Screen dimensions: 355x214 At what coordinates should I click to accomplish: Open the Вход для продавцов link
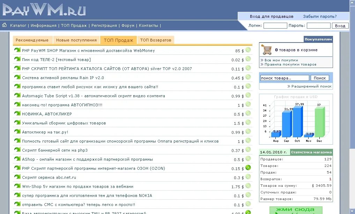pos(272,16)
